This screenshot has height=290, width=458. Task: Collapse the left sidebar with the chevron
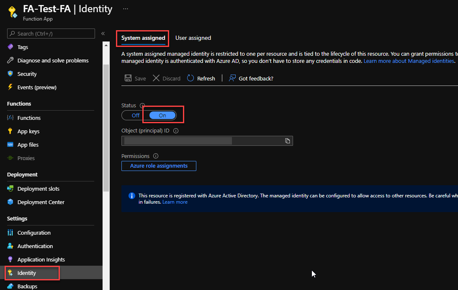click(103, 34)
